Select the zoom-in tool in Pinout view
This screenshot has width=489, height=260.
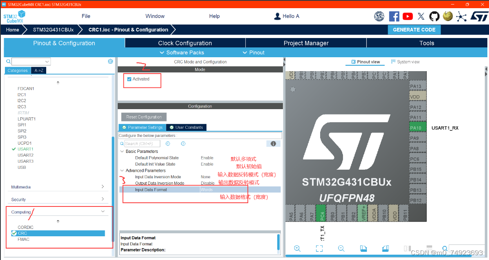pyautogui.click(x=297, y=248)
